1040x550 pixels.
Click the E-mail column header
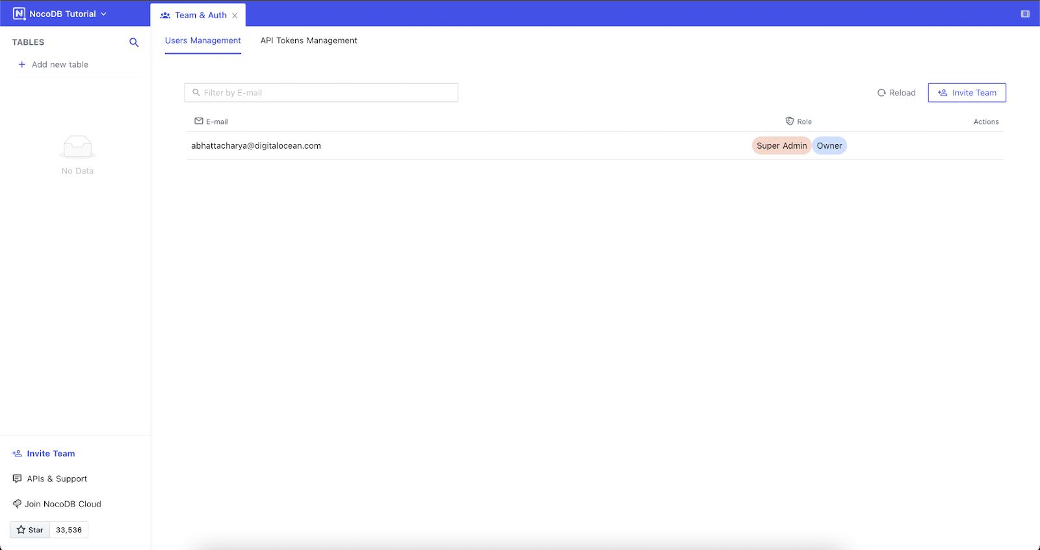point(211,121)
